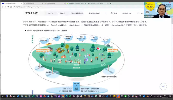Click the Global Site link

coord(127,13)
